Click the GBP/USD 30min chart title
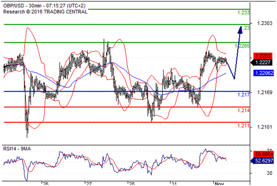Screen dimensions: 277x186 (x=44, y=6)
